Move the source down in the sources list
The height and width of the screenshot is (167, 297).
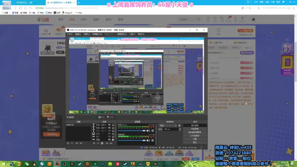pyautogui.click(x=111, y=143)
